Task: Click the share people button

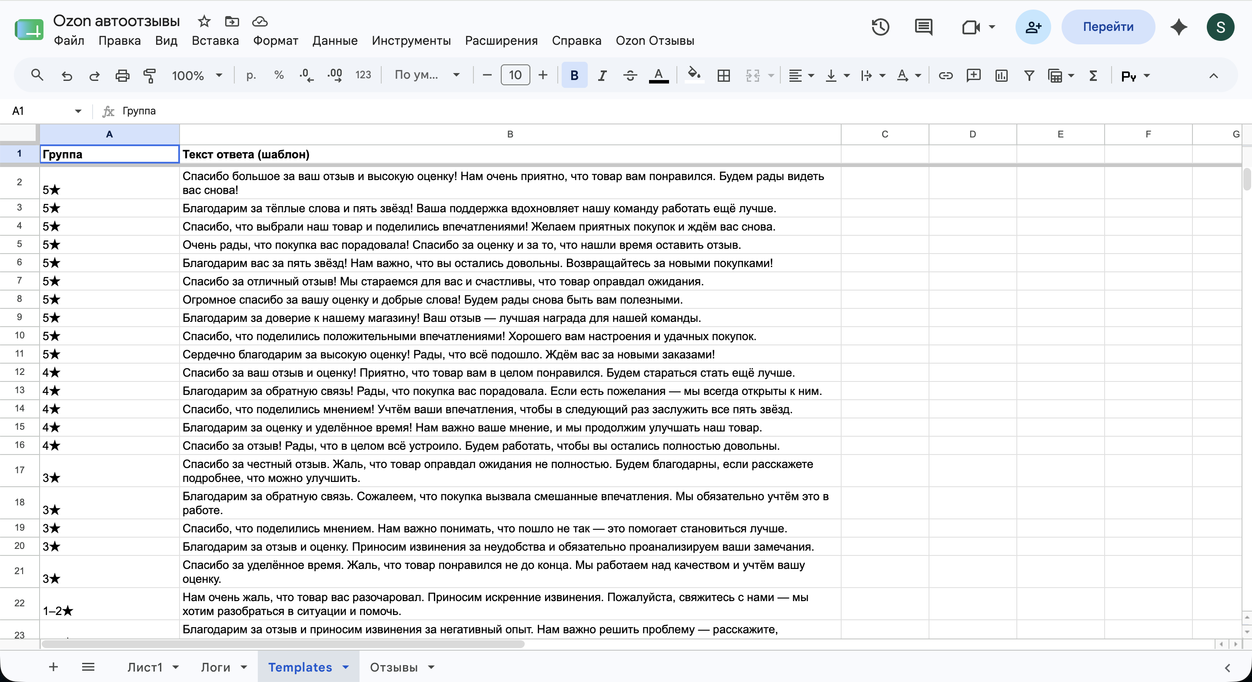Action: [x=1033, y=27]
